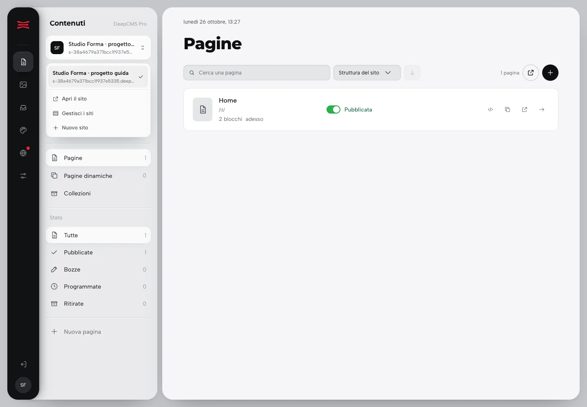
Task: Open 'Collezioni' in the content list
Action: click(x=98, y=193)
